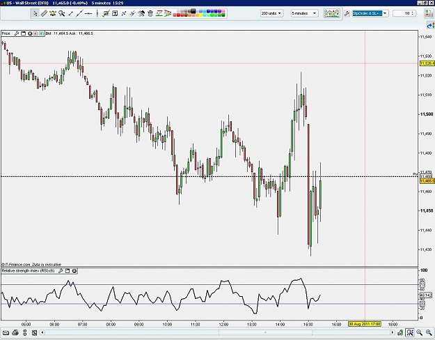The height and width of the screenshot is (340, 435).
Task: Select the triangle pattern drawing tool
Action: pos(168,13)
